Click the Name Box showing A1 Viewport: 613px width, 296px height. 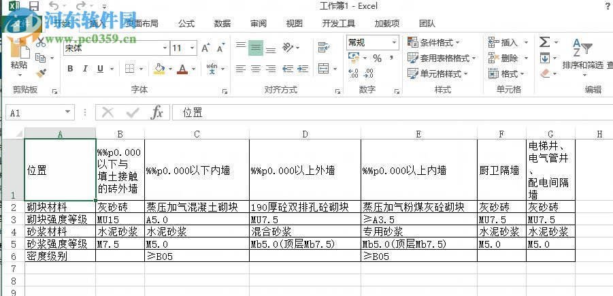click(x=40, y=113)
